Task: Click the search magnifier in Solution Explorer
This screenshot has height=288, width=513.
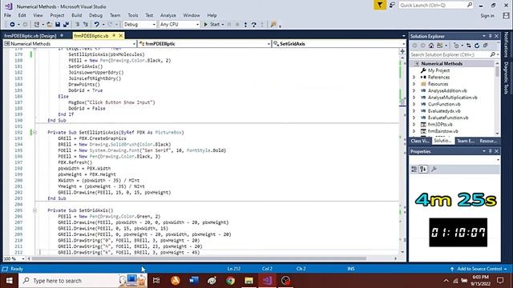Action: pyautogui.click(x=493, y=54)
